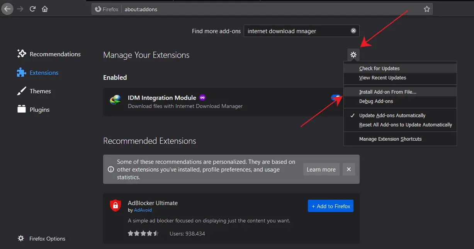The height and width of the screenshot is (249, 474).
Task: Open Firefox Options from the sidebar
Action: pyautogui.click(x=42, y=239)
